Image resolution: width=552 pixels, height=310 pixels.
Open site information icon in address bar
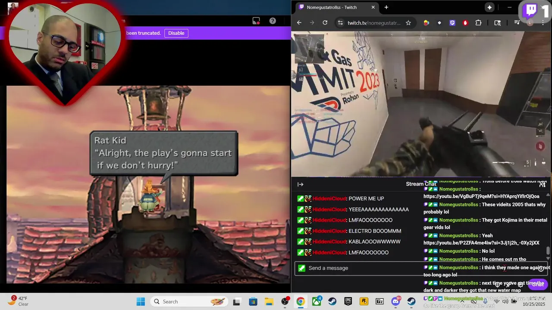coord(340,23)
